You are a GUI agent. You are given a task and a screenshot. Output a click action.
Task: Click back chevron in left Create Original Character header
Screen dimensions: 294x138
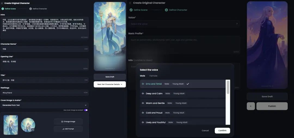(2, 3)
